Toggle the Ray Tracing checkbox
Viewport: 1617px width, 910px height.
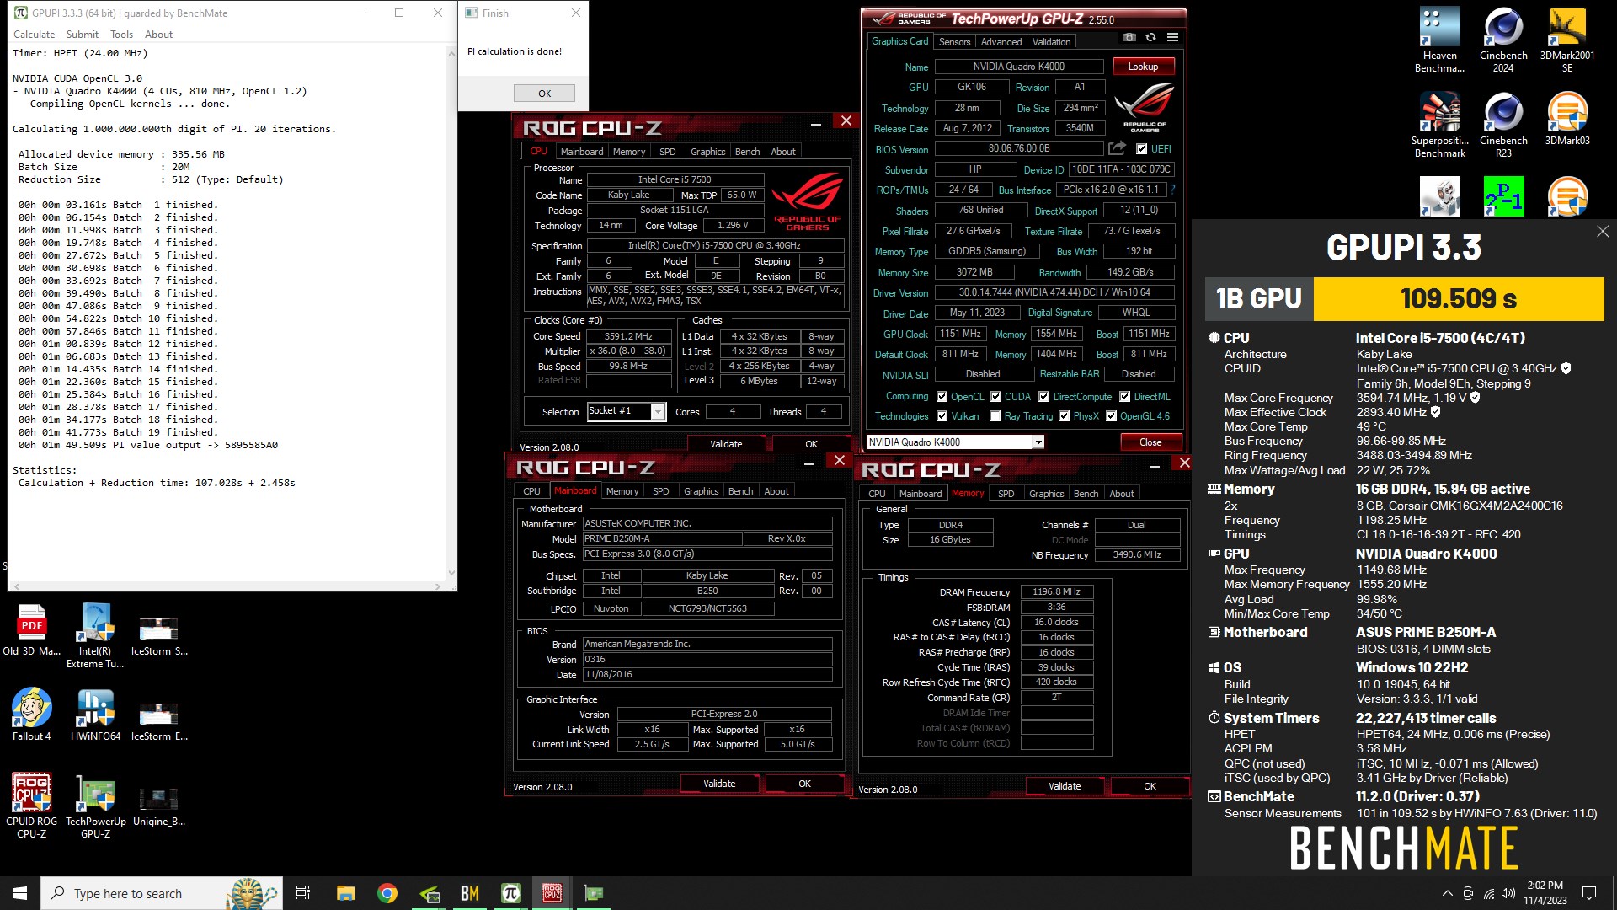(995, 416)
